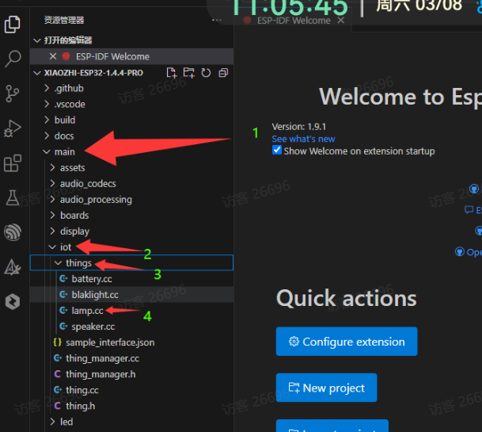Viewport: 482px width, 432px height.
Task: Expand the .vscode folder
Action: pos(47,104)
